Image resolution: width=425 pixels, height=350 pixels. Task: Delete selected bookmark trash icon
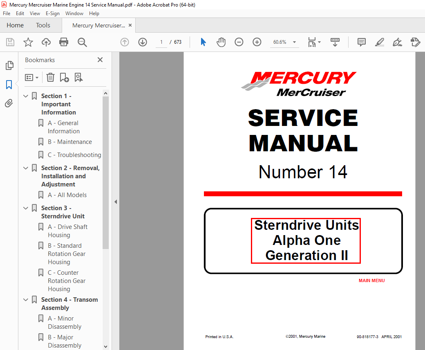coord(50,78)
